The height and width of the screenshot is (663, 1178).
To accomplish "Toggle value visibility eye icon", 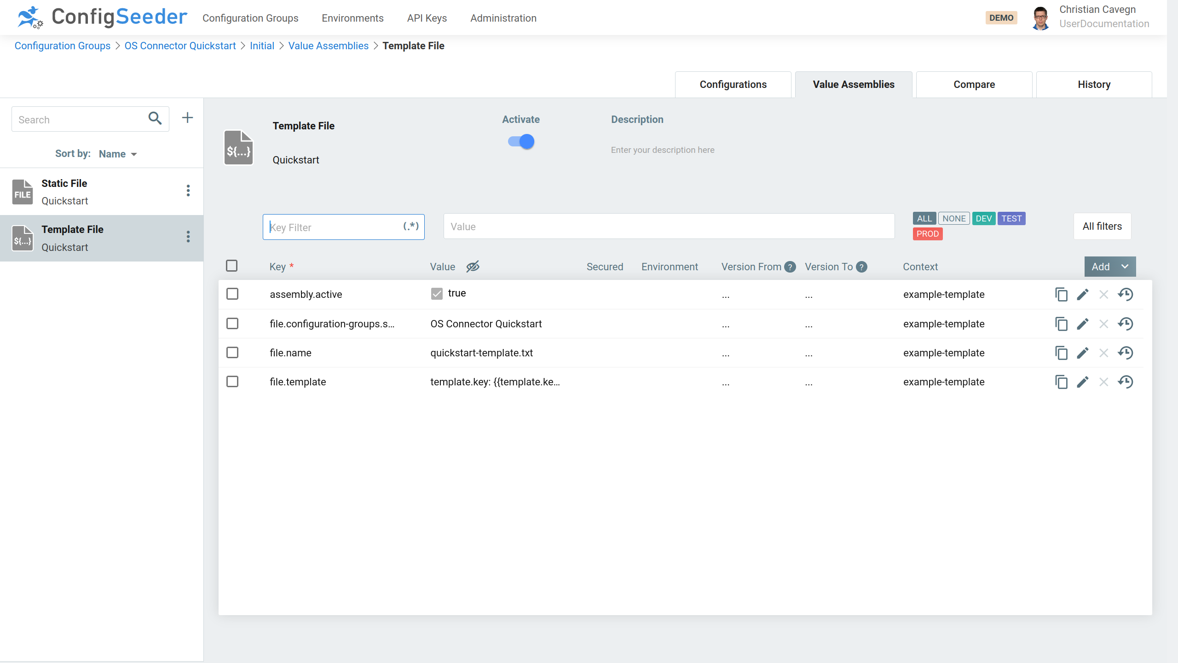I will coord(473,267).
